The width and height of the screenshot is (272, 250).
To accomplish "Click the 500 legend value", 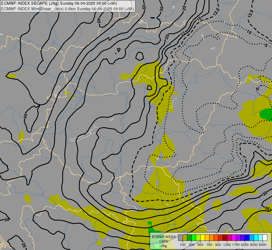I will tap(200, 245).
